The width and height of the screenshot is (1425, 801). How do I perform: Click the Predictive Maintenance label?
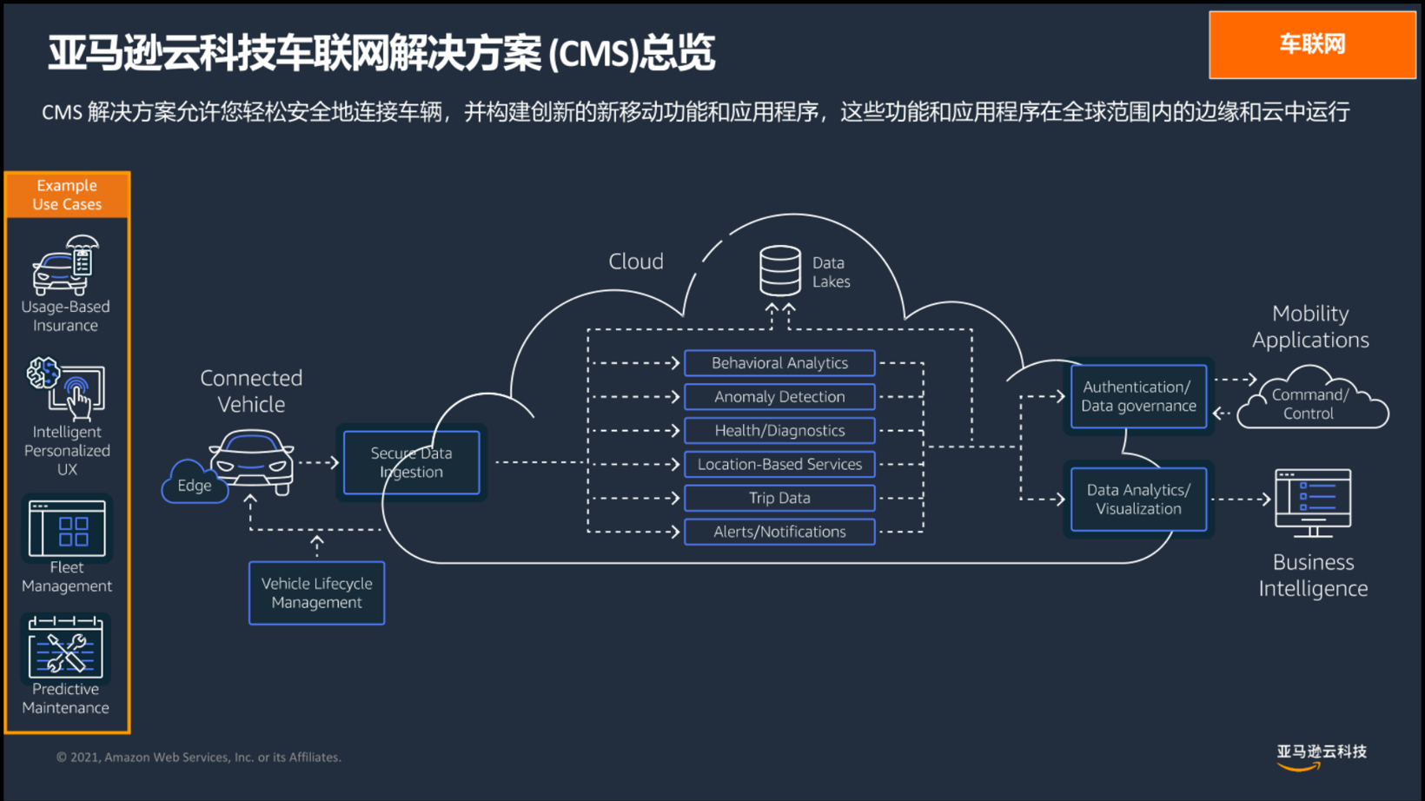tap(65, 698)
